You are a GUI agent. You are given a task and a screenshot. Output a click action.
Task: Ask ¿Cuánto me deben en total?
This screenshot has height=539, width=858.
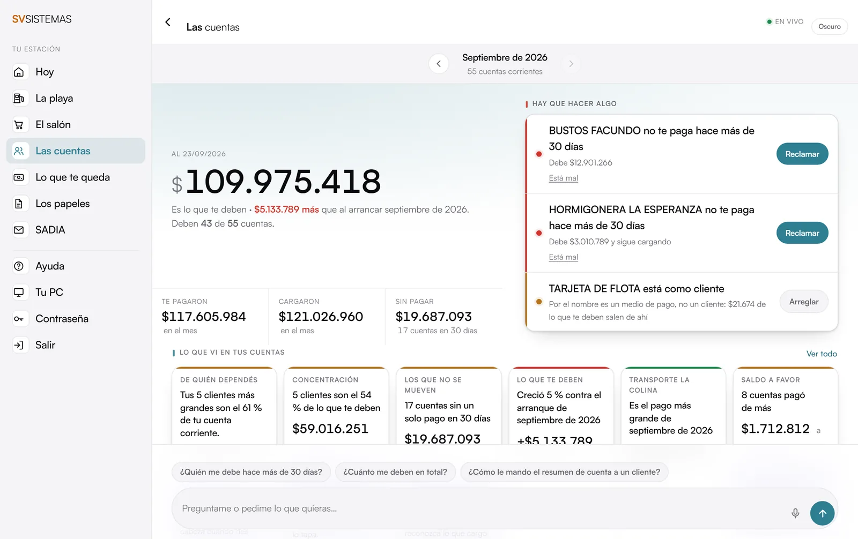click(x=395, y=472)
